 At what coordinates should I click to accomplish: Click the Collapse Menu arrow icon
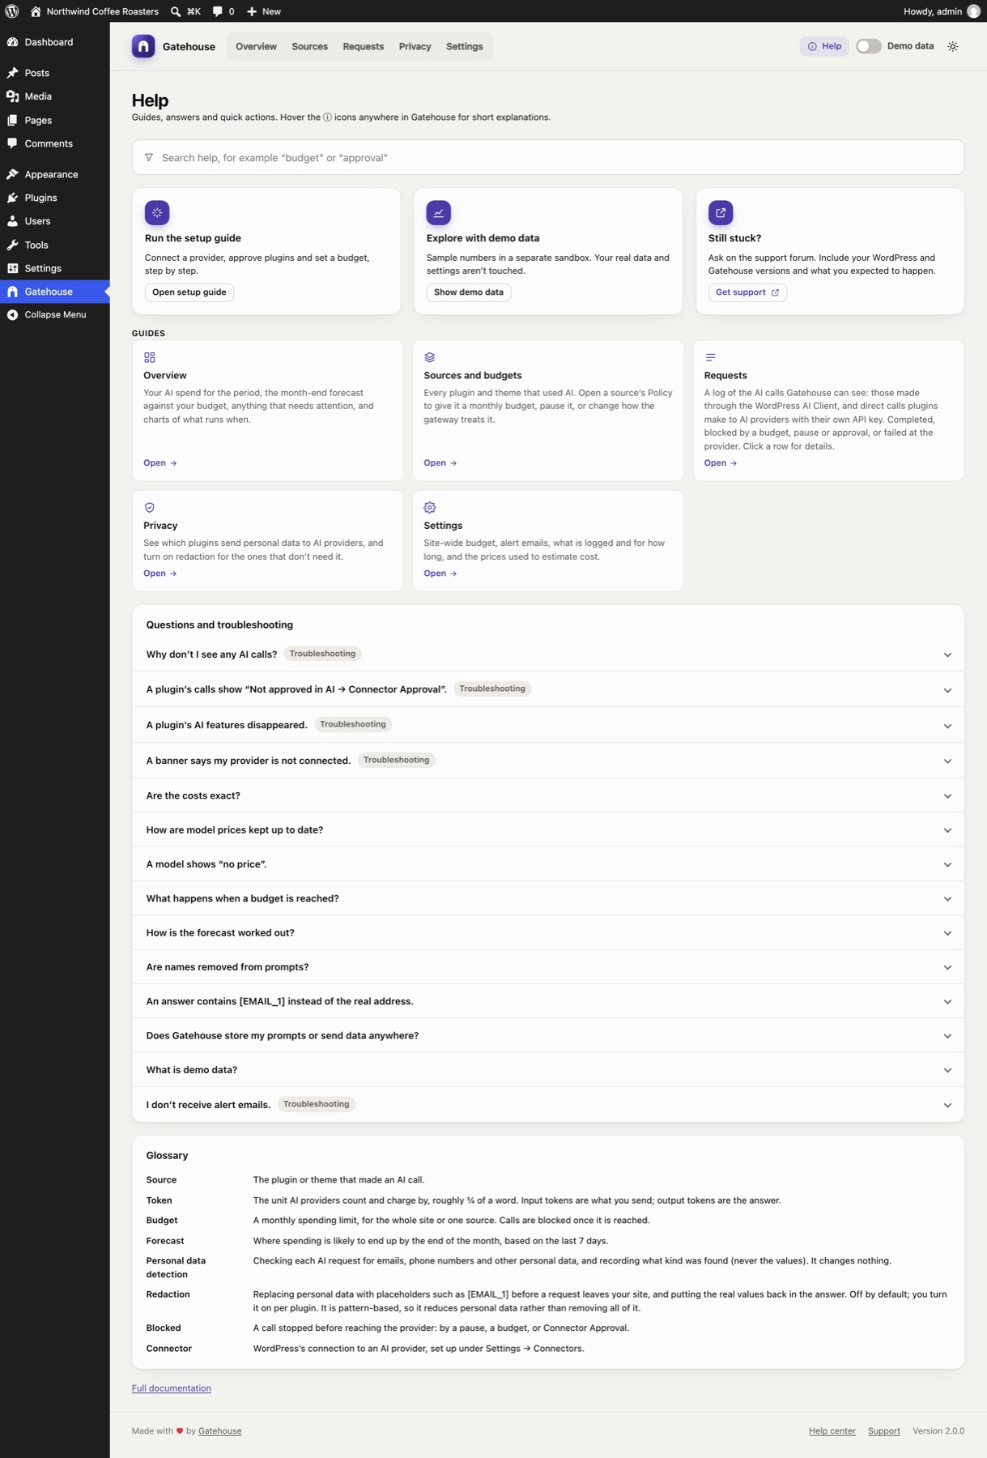pos(13,314)
